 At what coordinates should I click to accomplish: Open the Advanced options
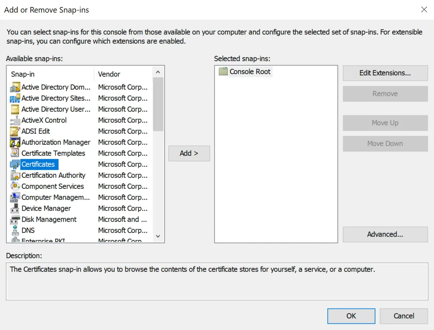pyautogui.click(x=385, y=234)
